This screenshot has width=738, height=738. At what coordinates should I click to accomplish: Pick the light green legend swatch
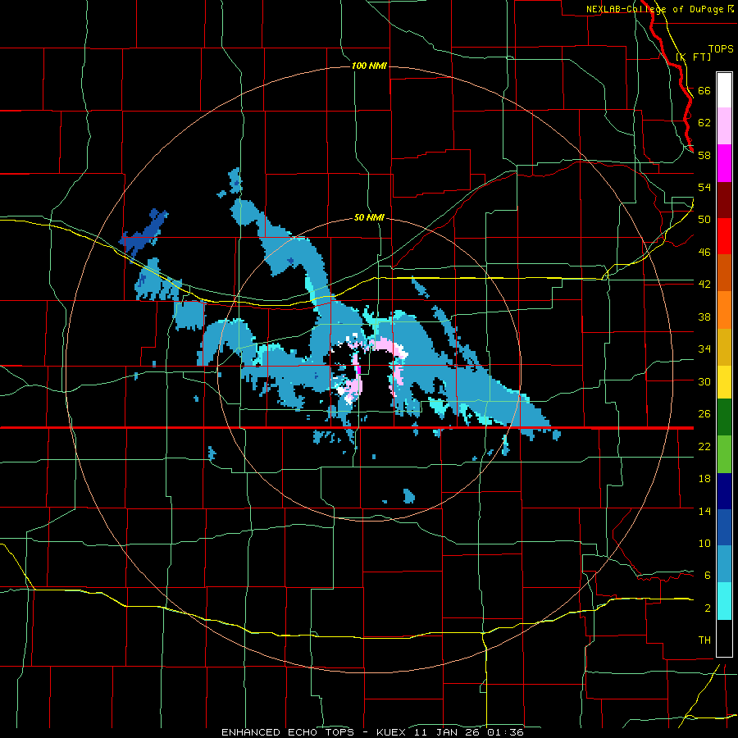click(x=724, y=454)
